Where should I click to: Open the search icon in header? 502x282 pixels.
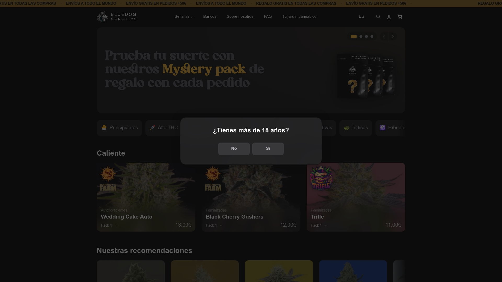click(x=378, y=17)
